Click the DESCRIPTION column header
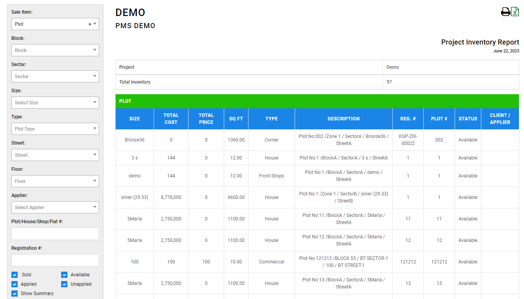The height and width of the screenshot is (299, 524). (344, 119)
